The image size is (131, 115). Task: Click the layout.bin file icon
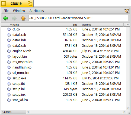pos(9,57)
